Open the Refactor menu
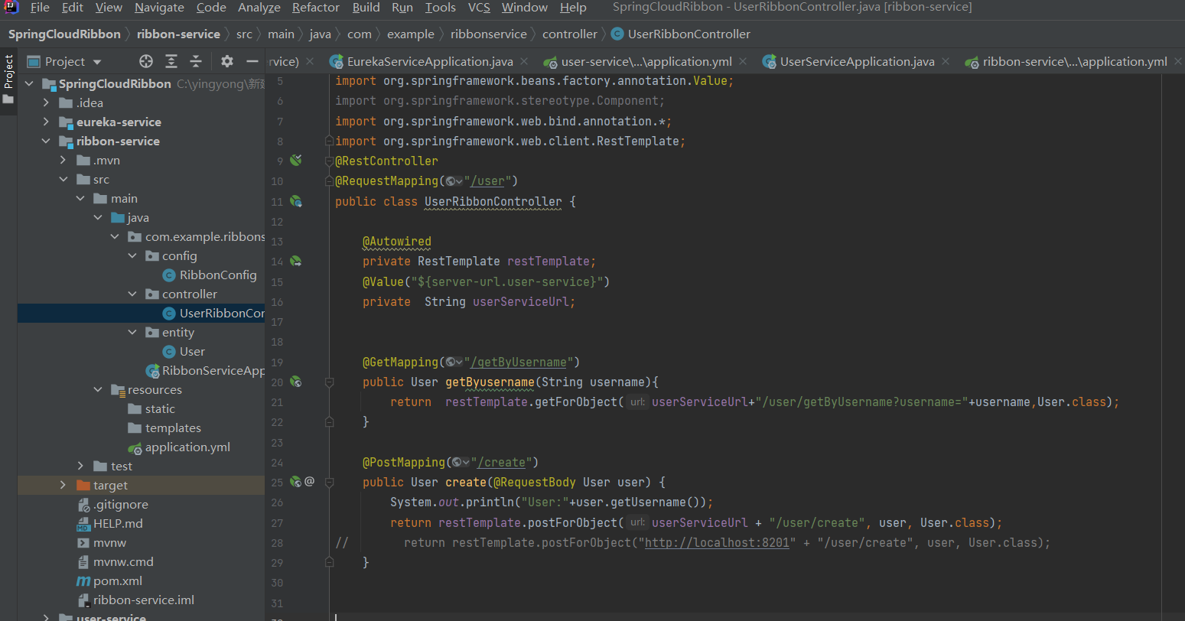The width and height of the screenshot is (1185, 621). pos(315,8)
